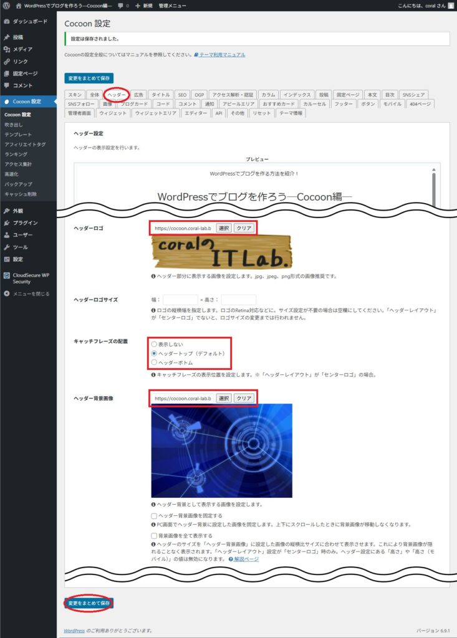Switch to the ウィジェットエリア tab
This screenshot has height=638, width=457.
click(x=156, y=113)
